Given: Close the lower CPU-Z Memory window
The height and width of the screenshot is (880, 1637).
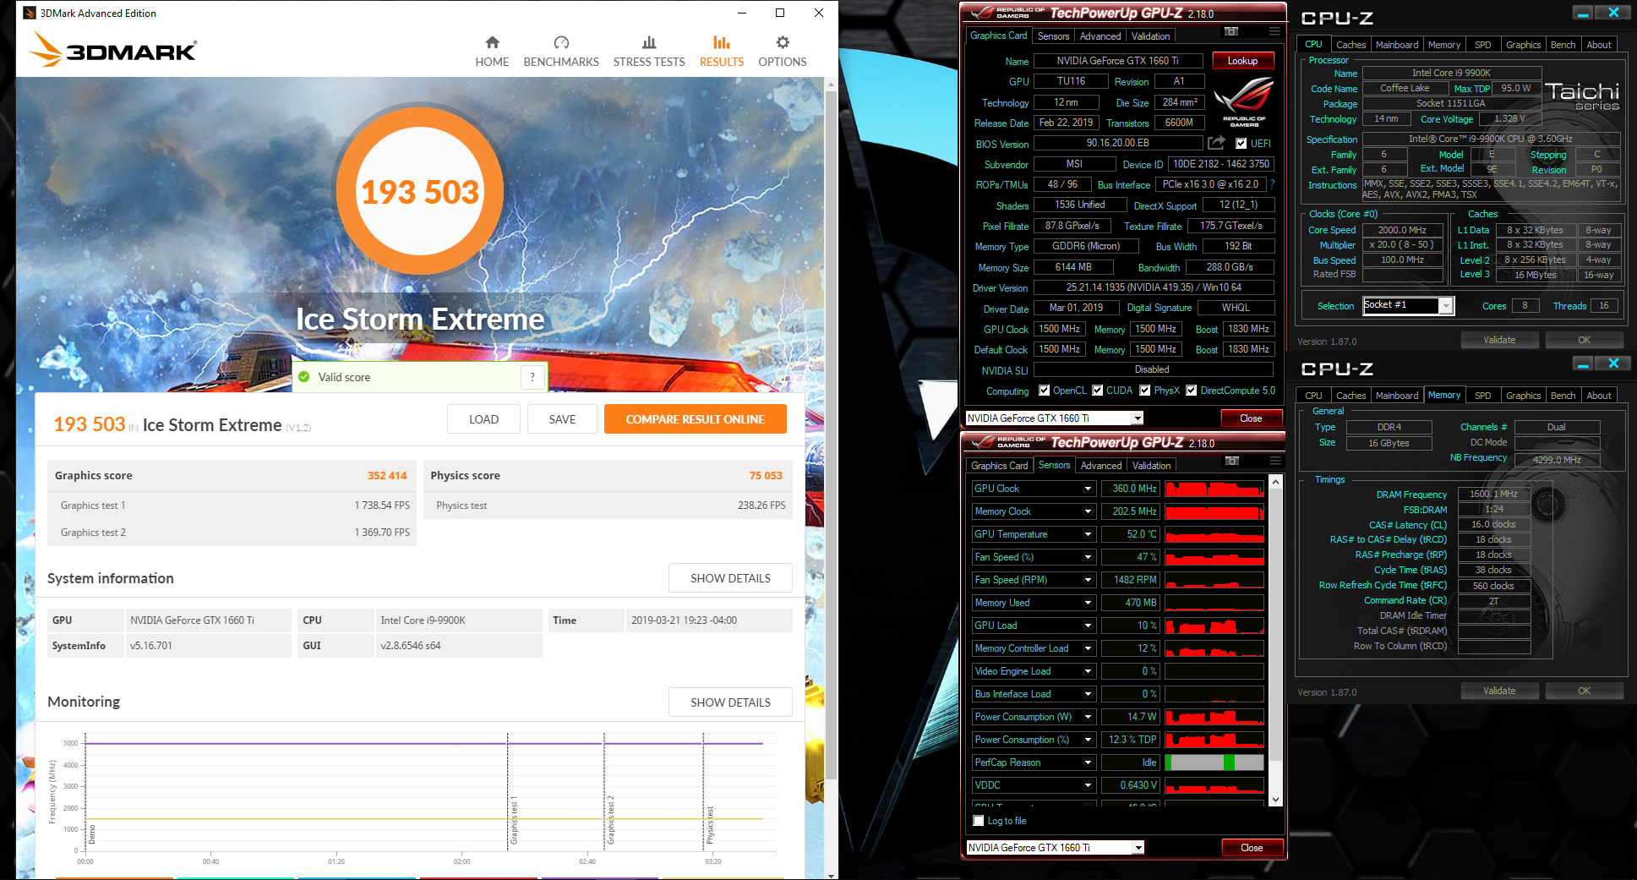Looking at the screenshot, I should 1613,363.
